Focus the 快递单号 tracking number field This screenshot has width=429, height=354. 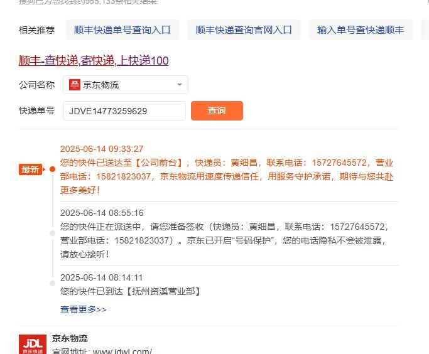point(124,110)
